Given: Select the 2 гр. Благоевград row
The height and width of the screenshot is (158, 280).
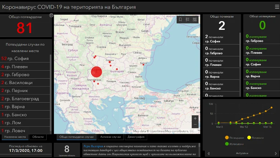Looking at the screenshot, I should pos(25,98).
